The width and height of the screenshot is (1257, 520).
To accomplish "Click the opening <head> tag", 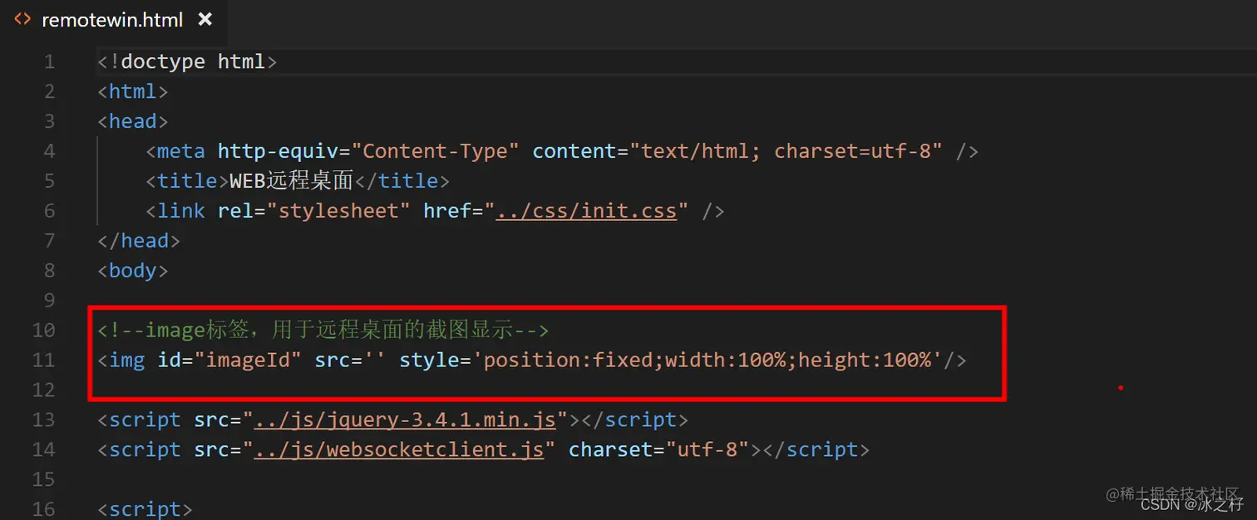I will click(x=133, y=121).
